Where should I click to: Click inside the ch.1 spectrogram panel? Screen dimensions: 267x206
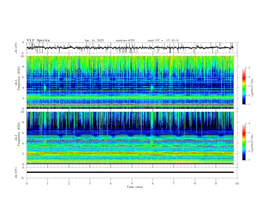[130, 82]
